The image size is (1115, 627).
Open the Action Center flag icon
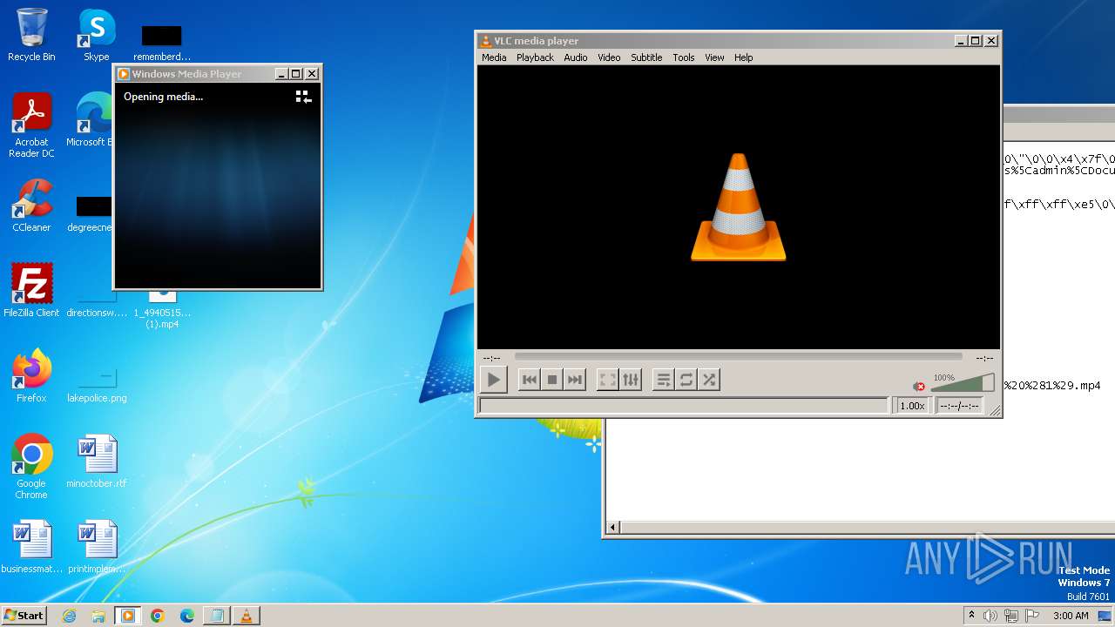point(1032,616)
